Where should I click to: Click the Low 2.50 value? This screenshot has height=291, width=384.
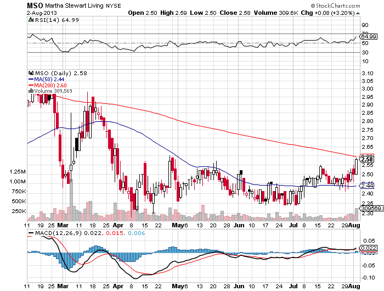pyautogui.click(x=204, y=13)
